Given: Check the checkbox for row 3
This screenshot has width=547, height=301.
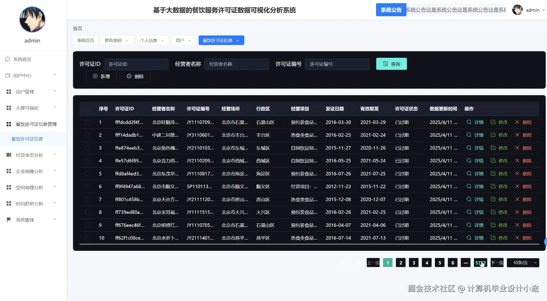Looking at the screenshot, I should coord(88,148).
